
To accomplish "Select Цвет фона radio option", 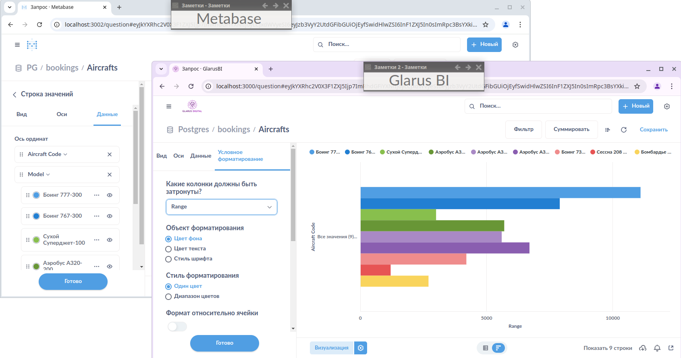I will 168,239.
